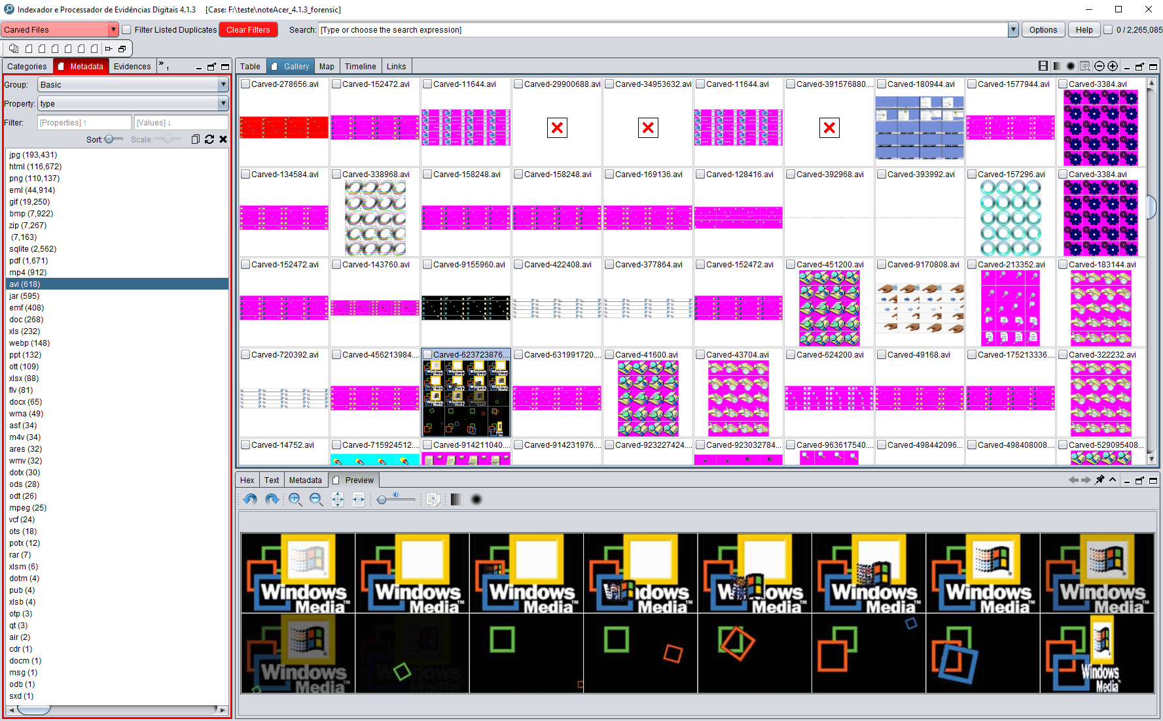Click the minus circle to shrink gallery thumbnails
Viewport: 1163px width, 721px height.
coord(1100,65)
